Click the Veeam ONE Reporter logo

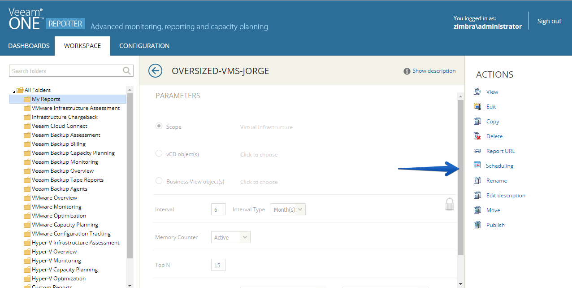tap(47, 19)
